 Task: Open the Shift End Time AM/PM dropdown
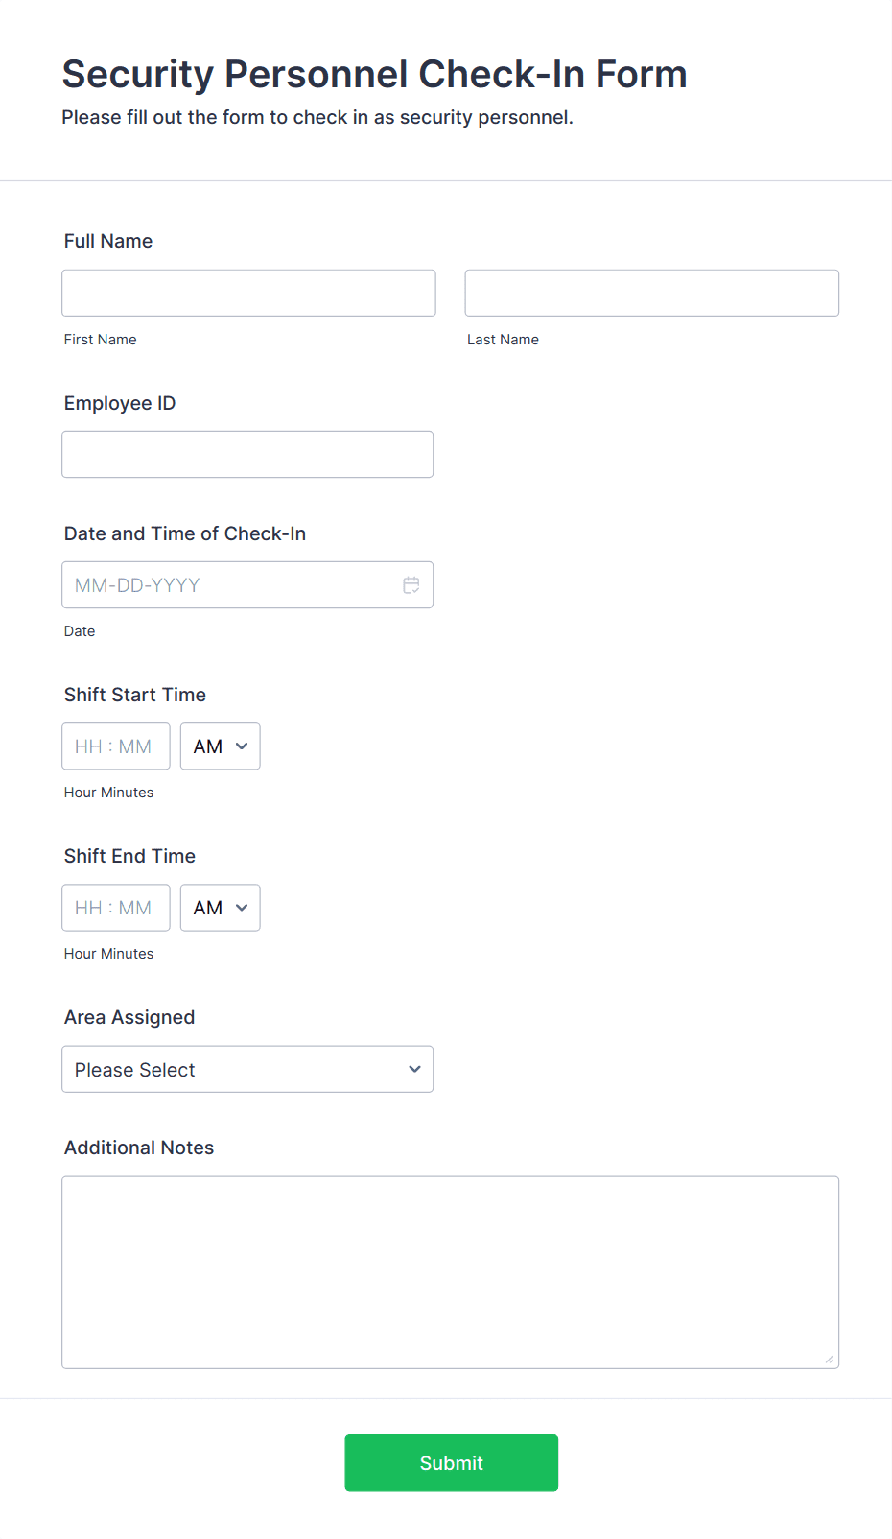point(221,908)
